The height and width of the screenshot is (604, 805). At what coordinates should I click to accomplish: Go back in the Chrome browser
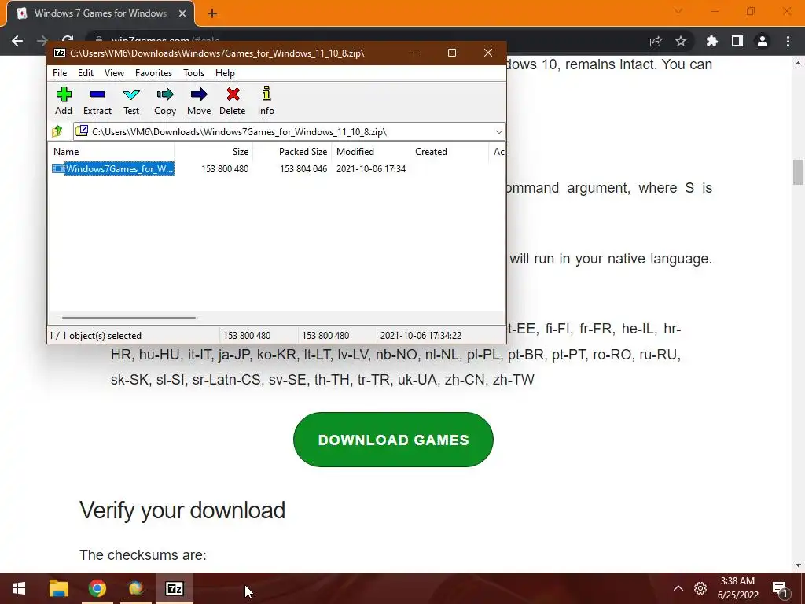coord(17,41)
